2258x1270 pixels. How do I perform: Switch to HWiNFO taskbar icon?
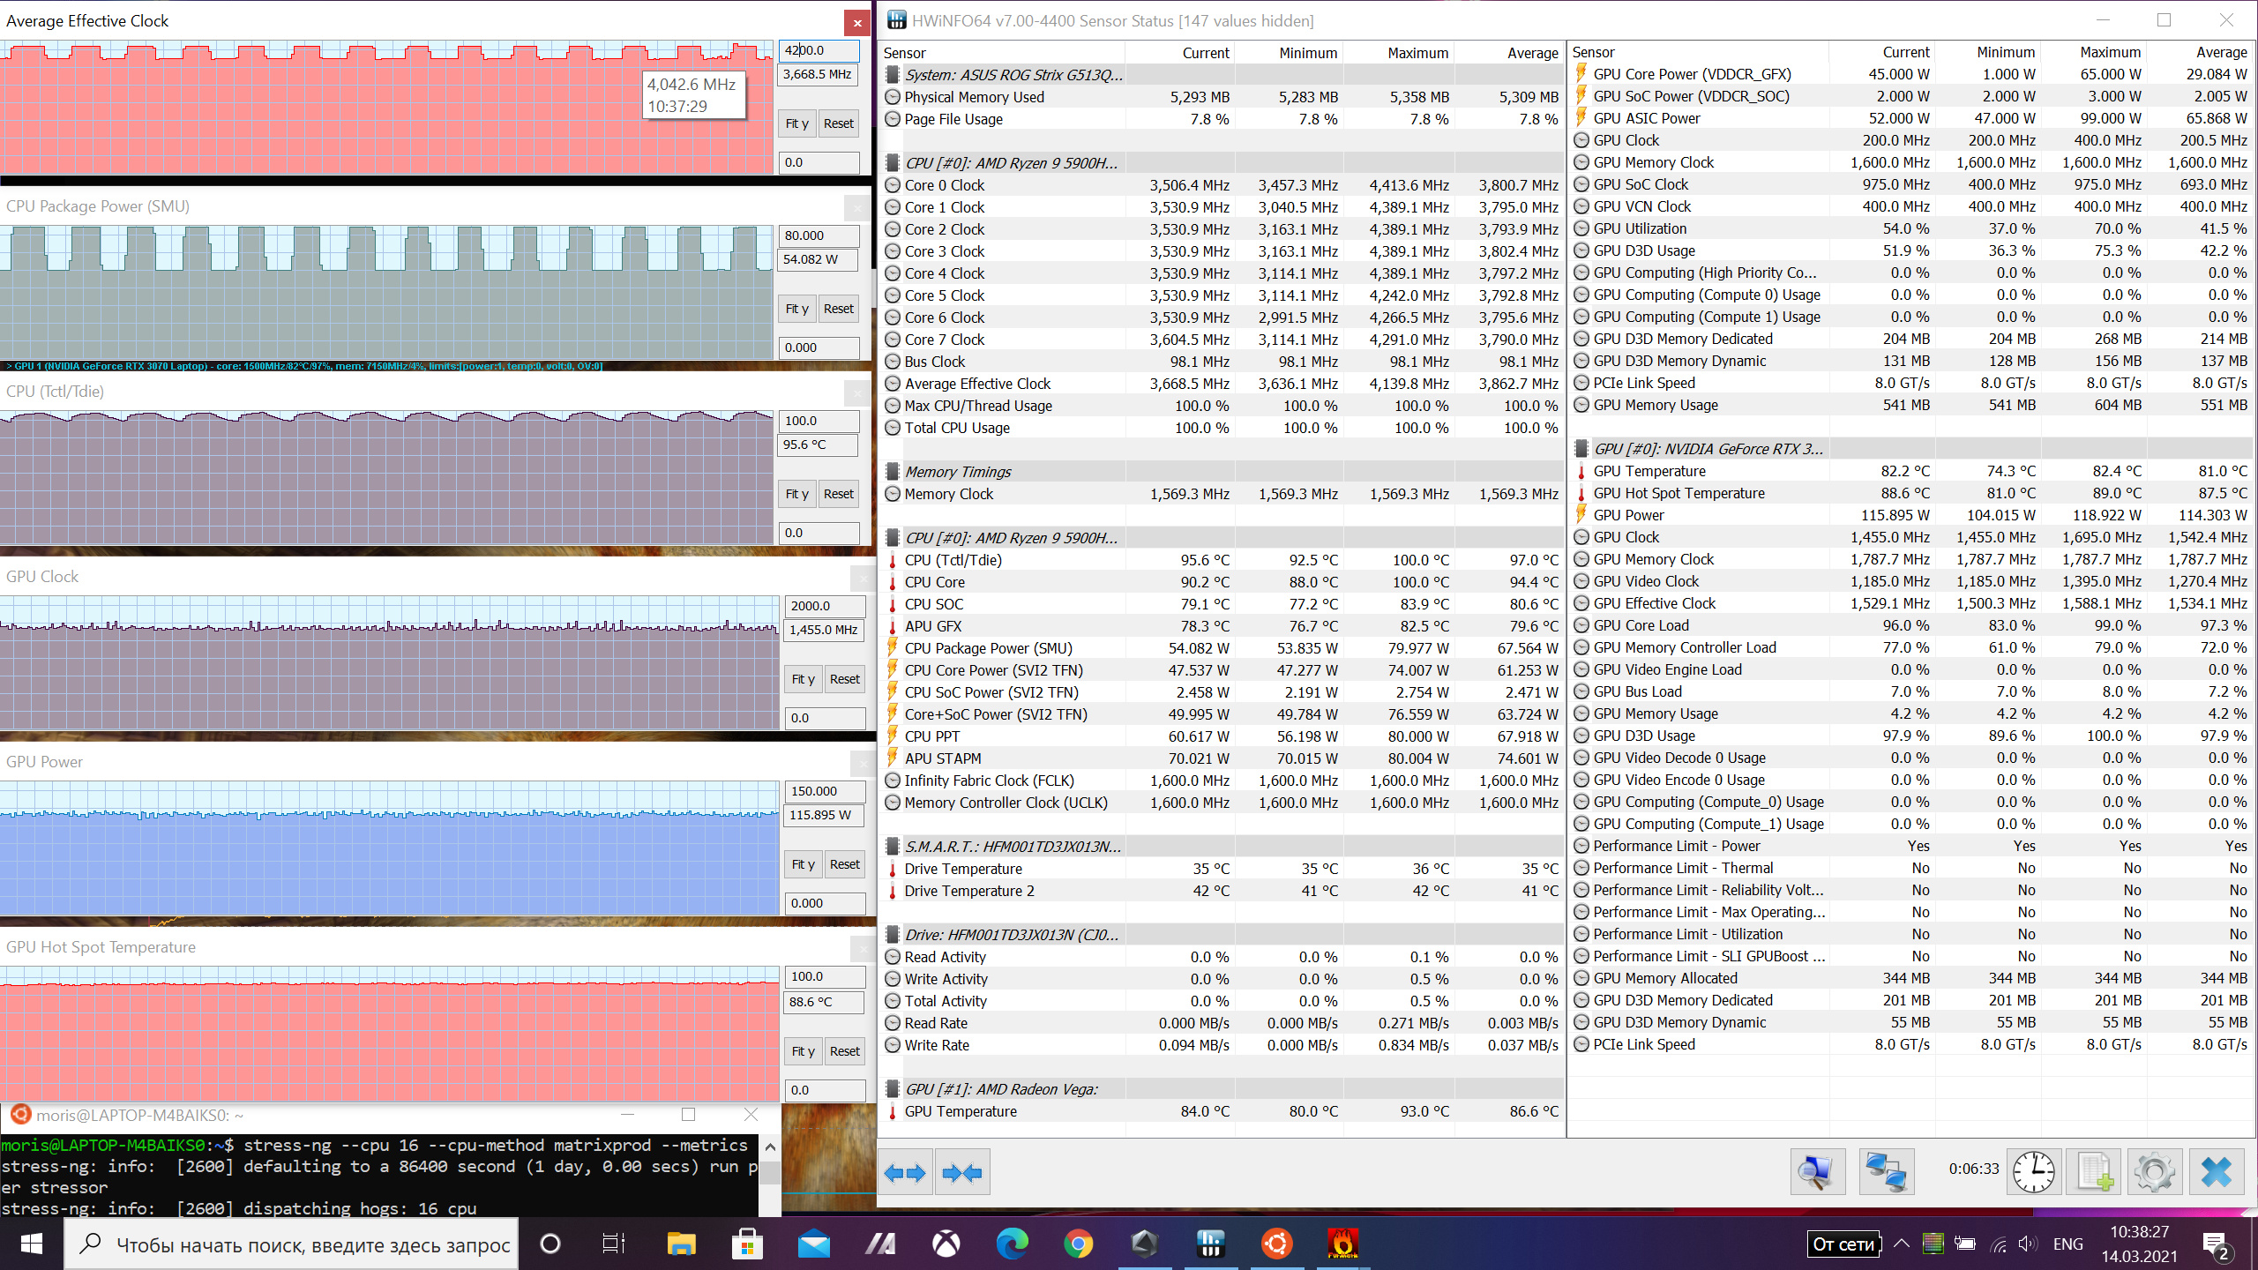1210,1244
